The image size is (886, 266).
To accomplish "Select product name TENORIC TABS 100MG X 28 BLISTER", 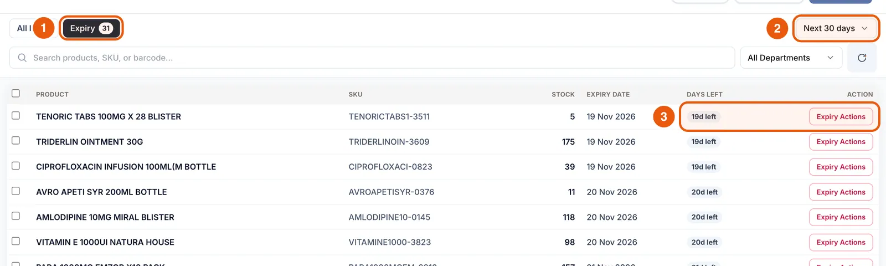I will [x=109, y=116].
